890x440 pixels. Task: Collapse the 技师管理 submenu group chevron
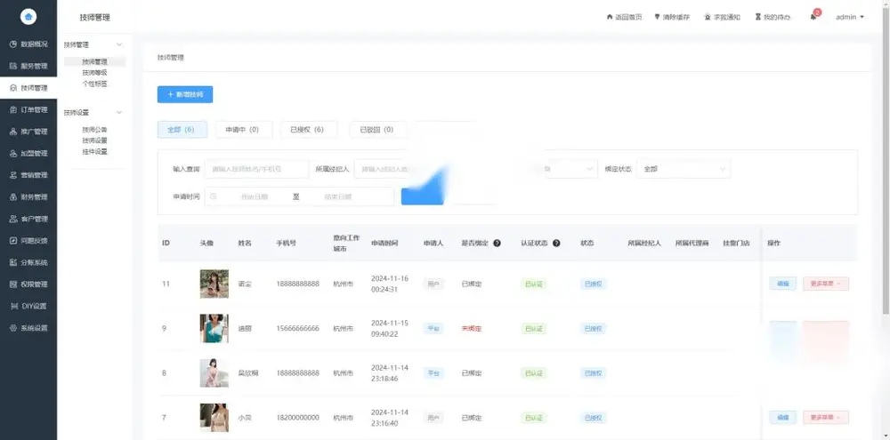click(119, 44)
